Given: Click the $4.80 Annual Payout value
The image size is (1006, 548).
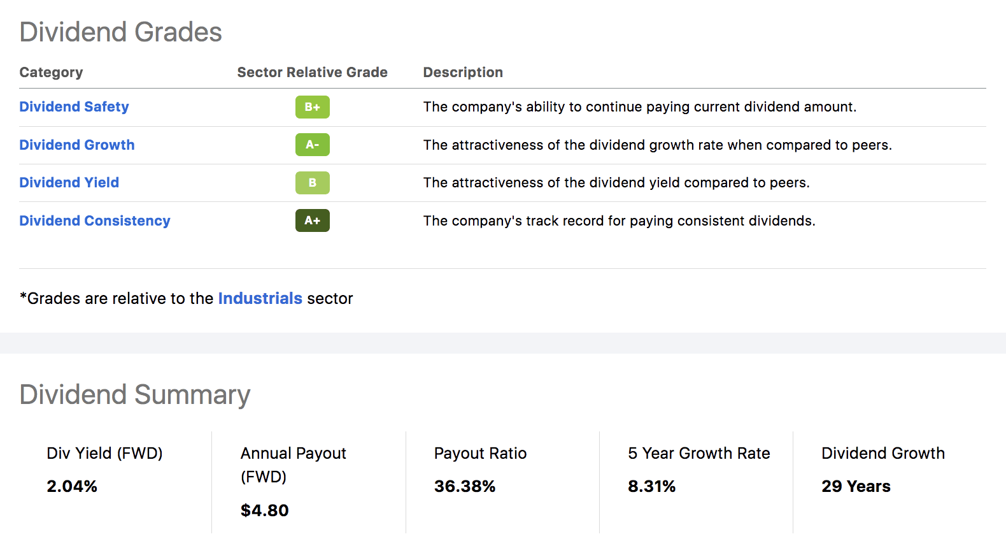Looking at the screenshot, I should [264, 511].
